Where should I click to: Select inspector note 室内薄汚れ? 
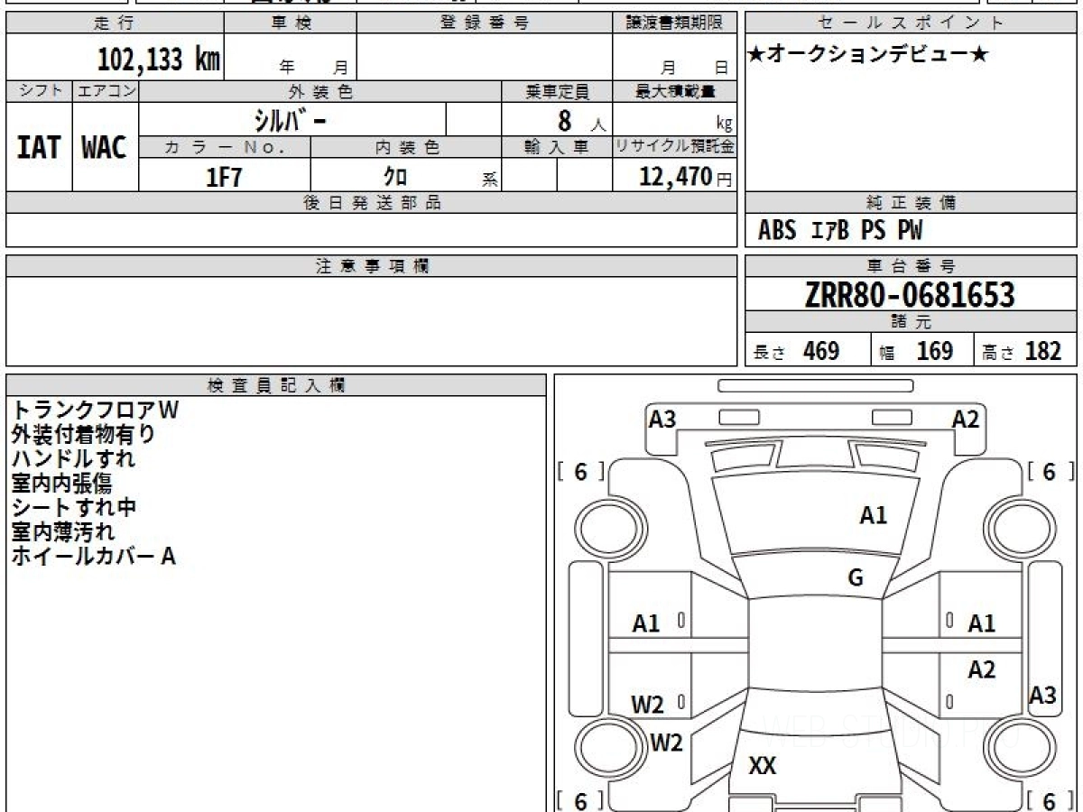pyautogui.click(x=62, y=531)
